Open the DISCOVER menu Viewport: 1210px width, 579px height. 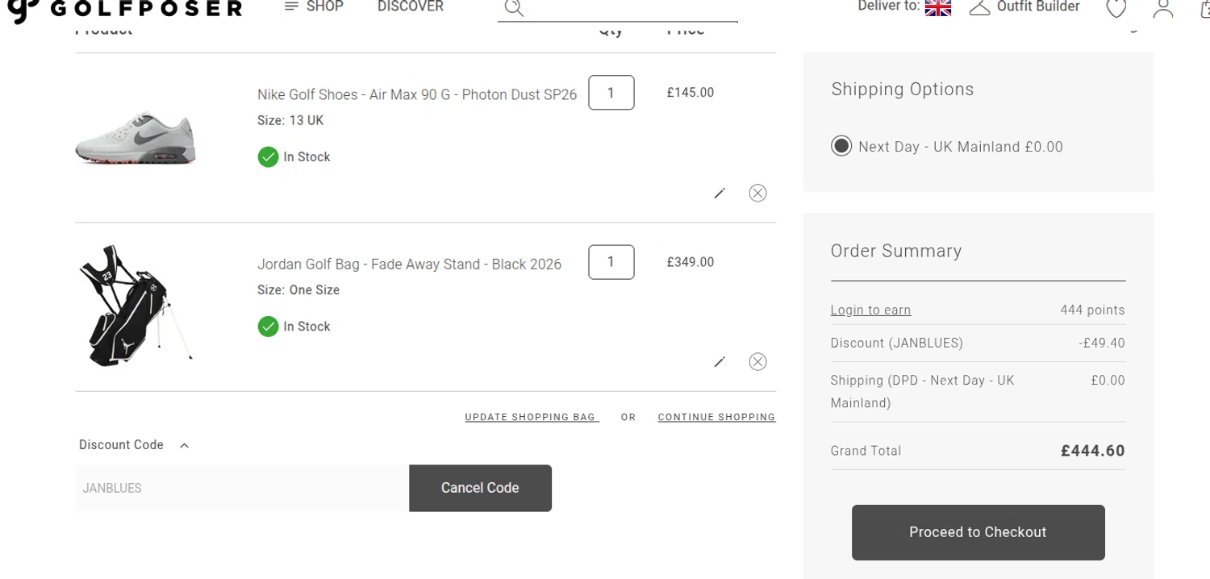[410, 6]
